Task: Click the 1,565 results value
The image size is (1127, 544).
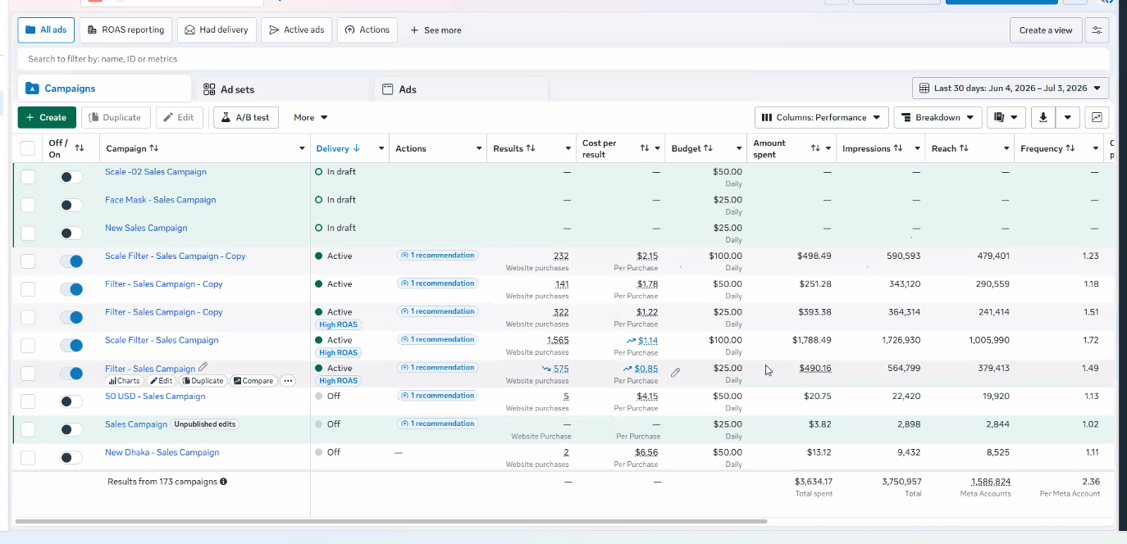Action: click(558, 340)
